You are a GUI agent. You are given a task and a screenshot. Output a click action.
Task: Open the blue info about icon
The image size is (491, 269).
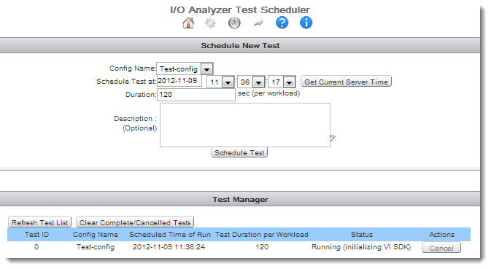coord(306,23)
